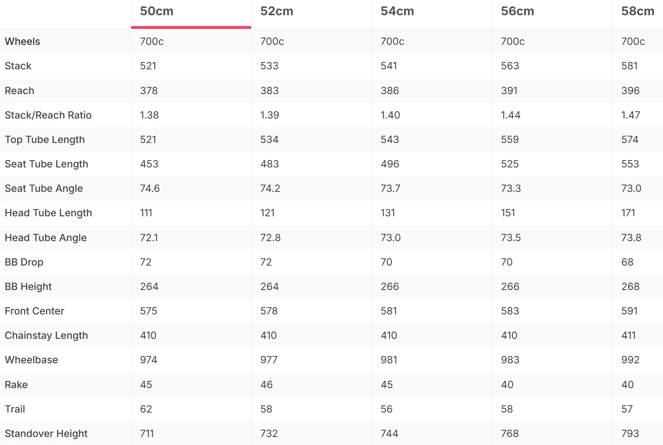Viewport: 663px width, 445px height.
Task: Click the Head Tube Length label
Action: (x=49, y=213)
